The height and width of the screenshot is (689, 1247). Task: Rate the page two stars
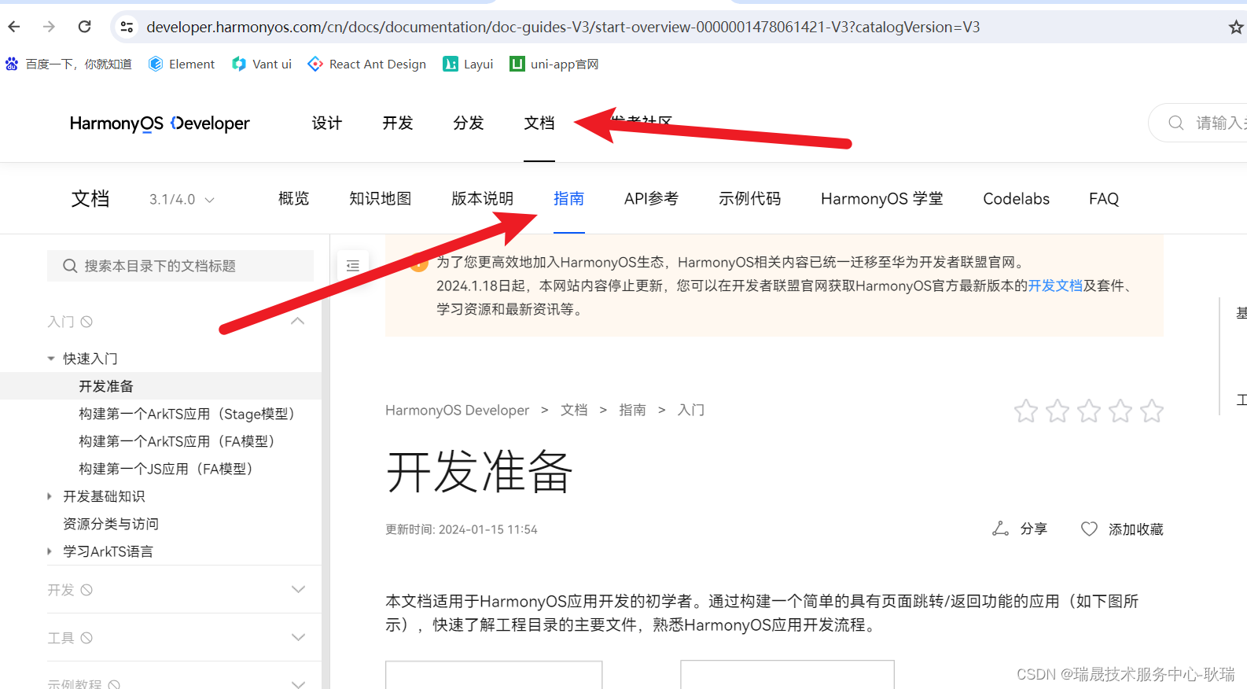pos(1058,411)
